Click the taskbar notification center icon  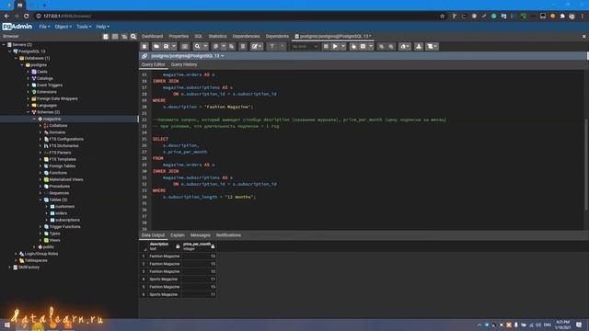click(579, 325)
